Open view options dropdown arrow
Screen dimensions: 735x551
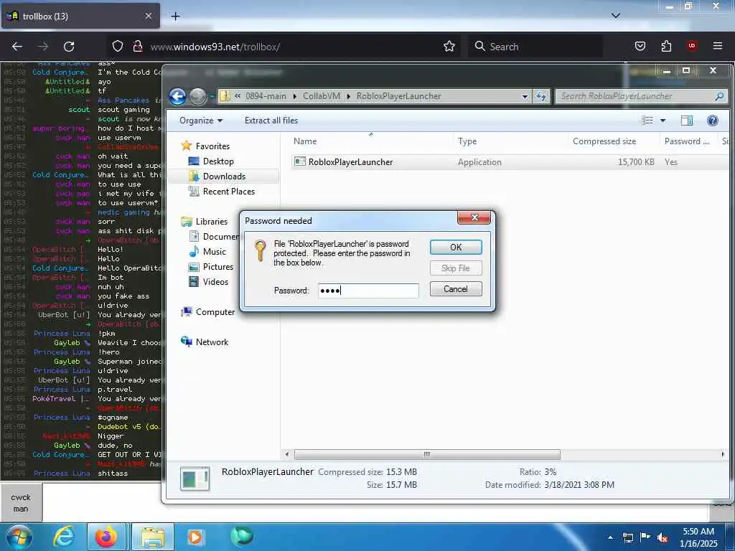coord(663,121)
